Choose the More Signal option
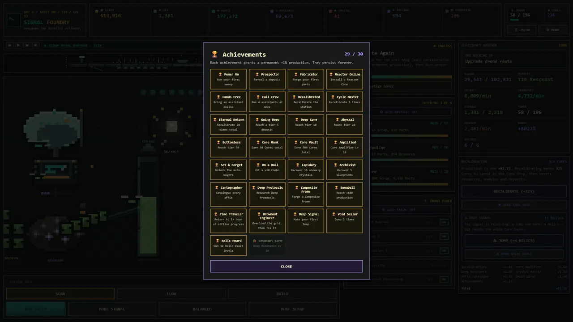The width and height of the screenshot is (573, 322). [x=112, y=309]
